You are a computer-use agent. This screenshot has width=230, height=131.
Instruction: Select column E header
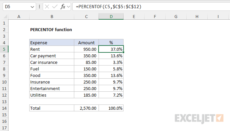(x=134, y=16)
